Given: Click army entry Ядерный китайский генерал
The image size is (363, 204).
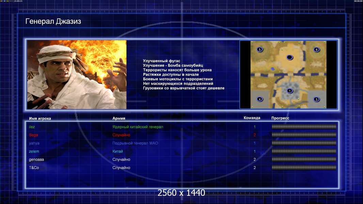Looking at the screenshot, I should point(138,127).
